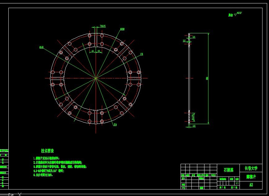
Task: Select "长春大学" in the title block
Action: pyautogui.click(x=251, y=168)
